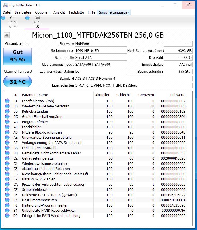The image size is (197, 230).
Task: Click status orb for Lesefehlerrate (roh)
Action: pyautogui.click(x=7, y=101)
